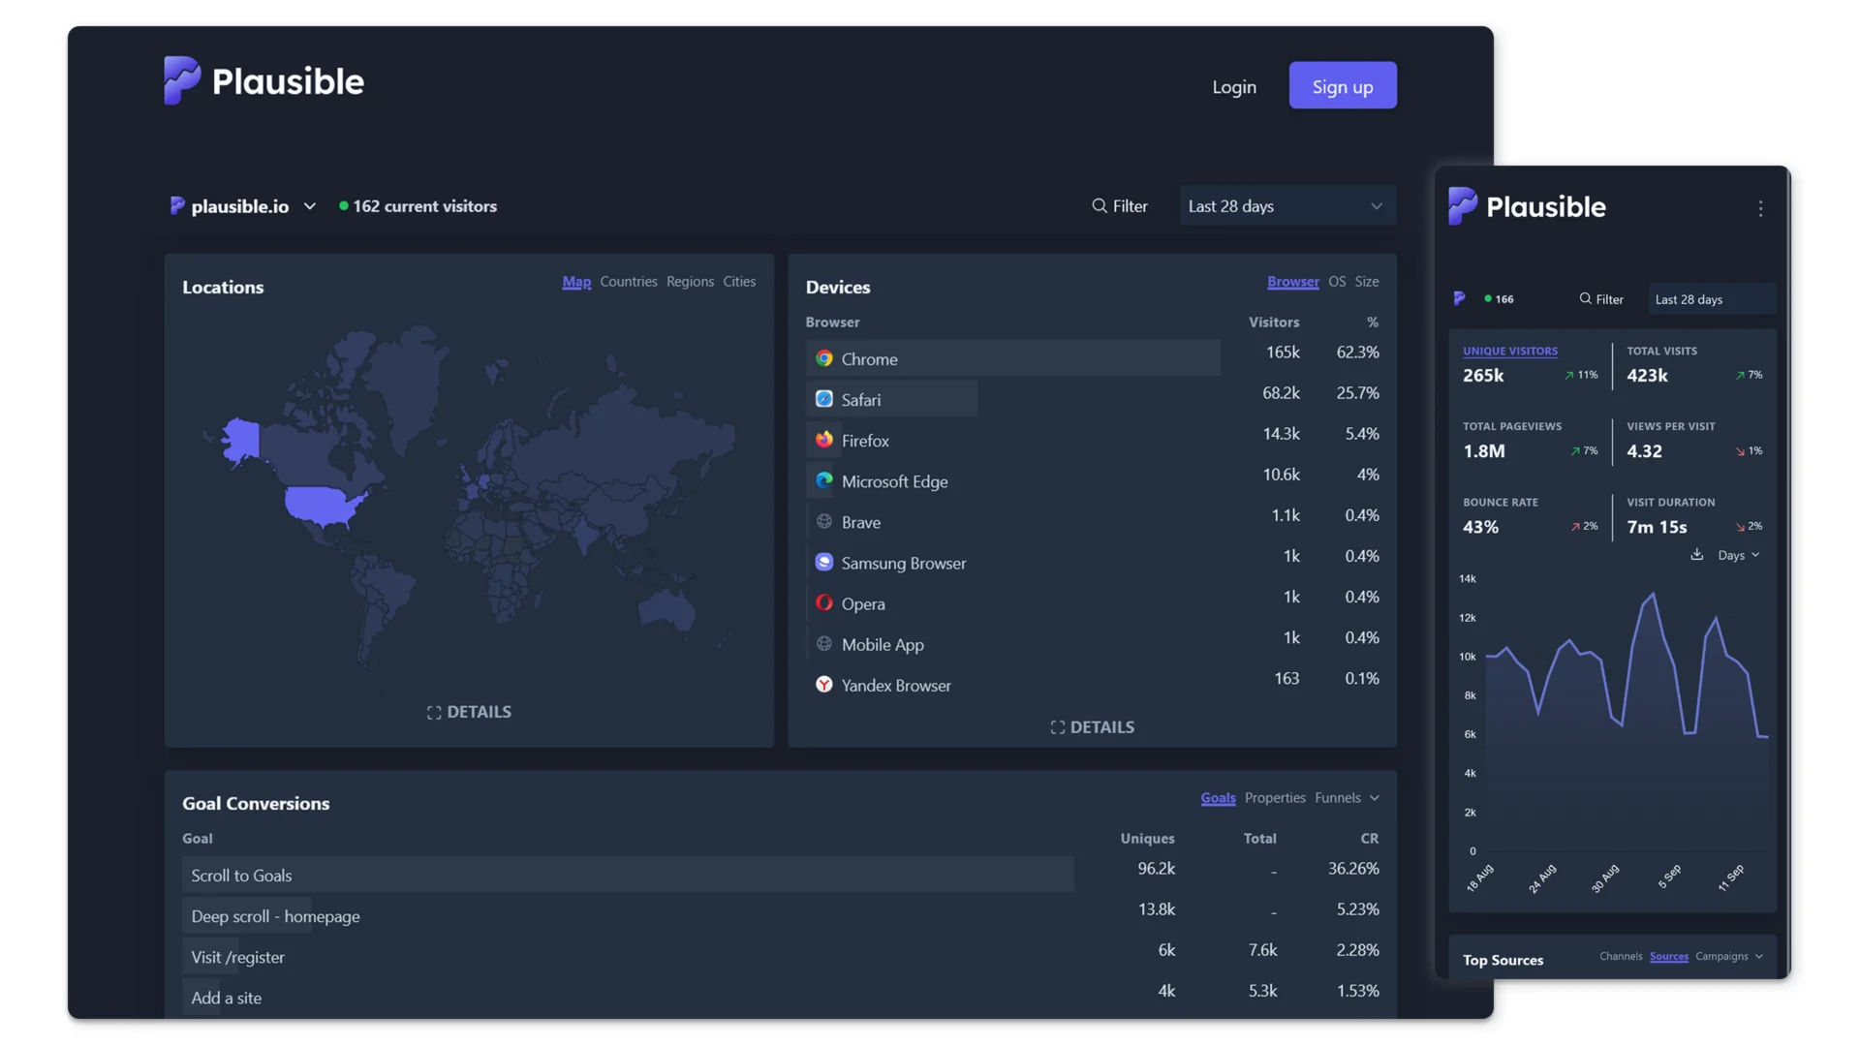The height and width of the screenshot is (1046, 1860).
Task: Click the Samsung Browser row label
Action: 903,563
